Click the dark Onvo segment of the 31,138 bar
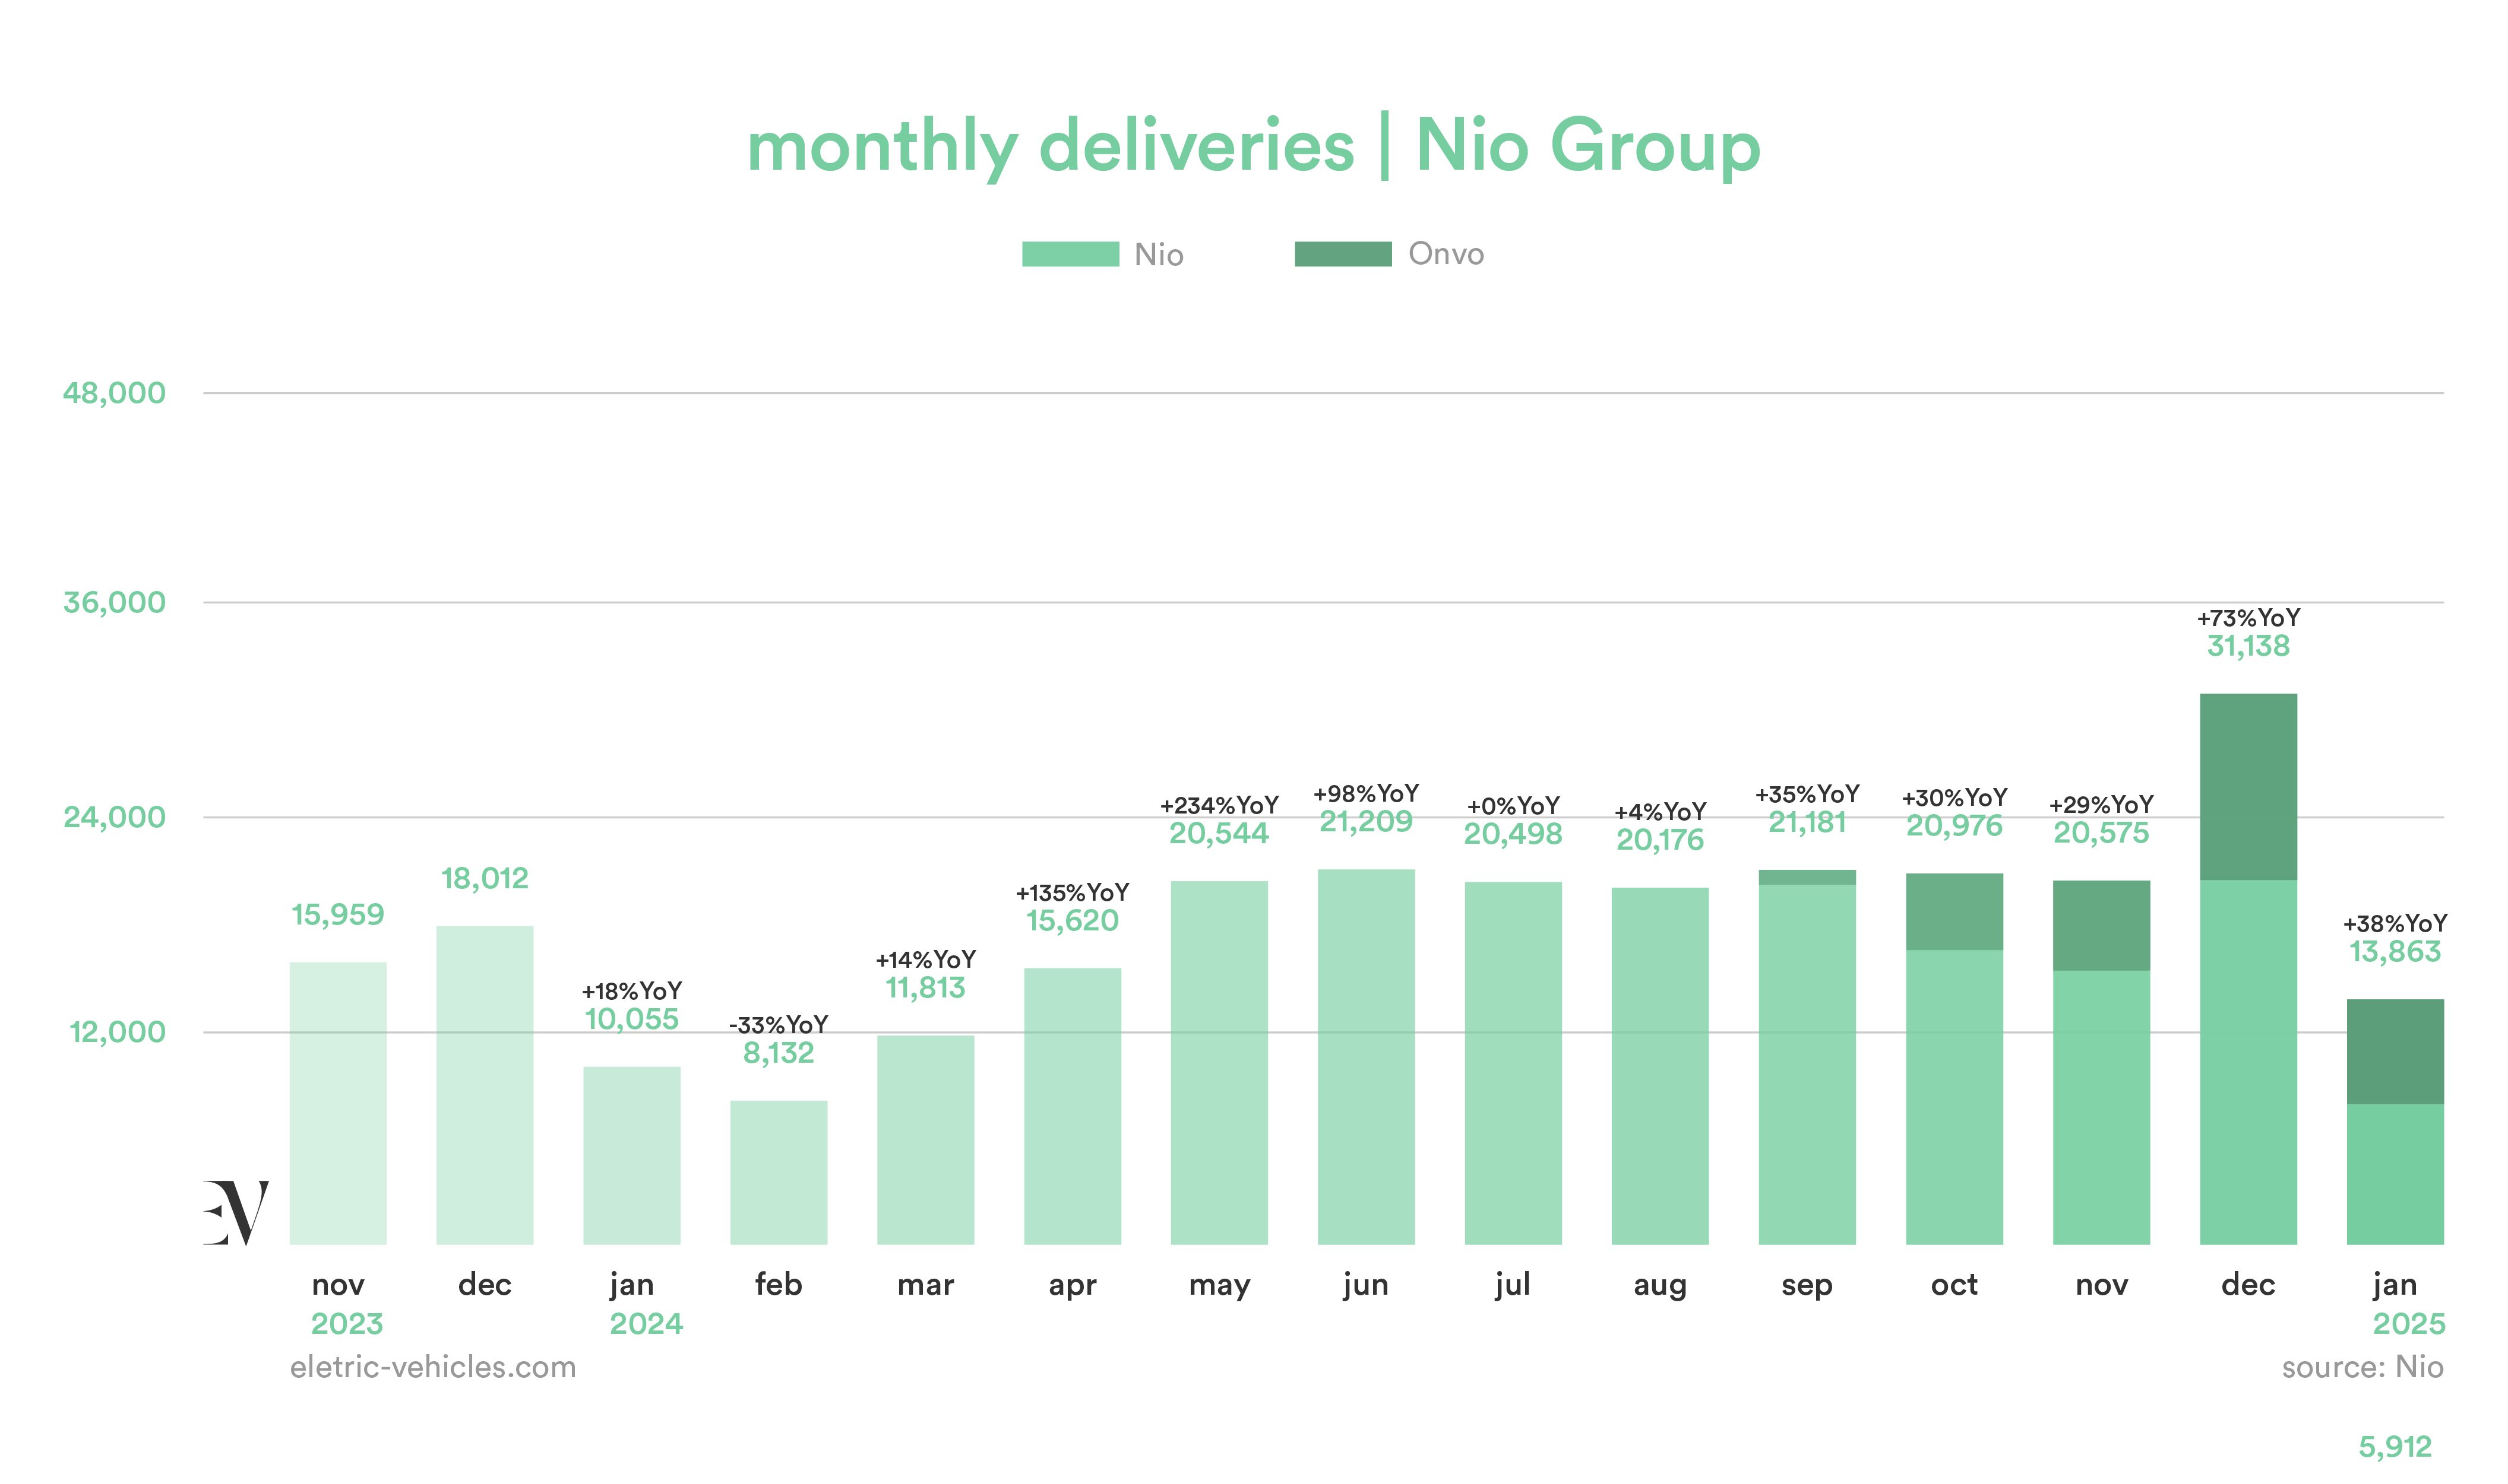The height and width of the screenshot is (1484, 2508). [x=2249, y=787]
